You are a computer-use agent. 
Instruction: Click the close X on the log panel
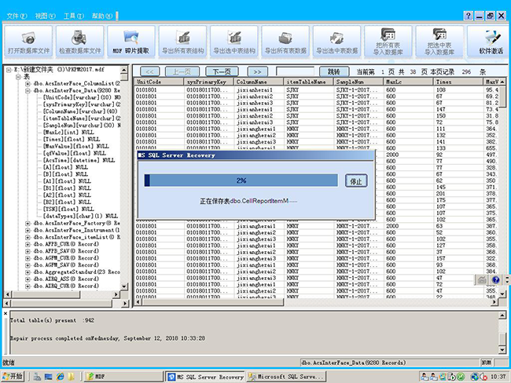[x=6, y=313]
